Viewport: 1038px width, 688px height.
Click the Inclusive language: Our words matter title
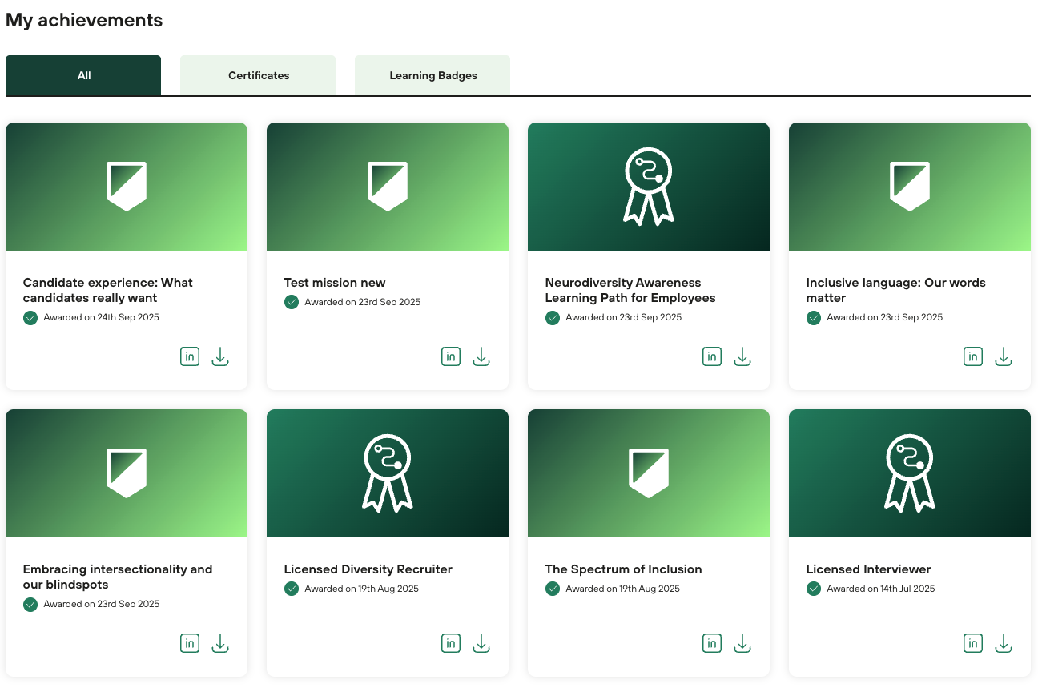click(x=895, y=290)
